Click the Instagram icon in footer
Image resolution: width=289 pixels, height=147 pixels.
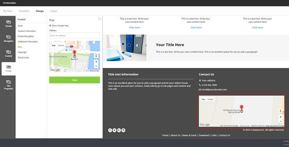(x=123, y=130)
